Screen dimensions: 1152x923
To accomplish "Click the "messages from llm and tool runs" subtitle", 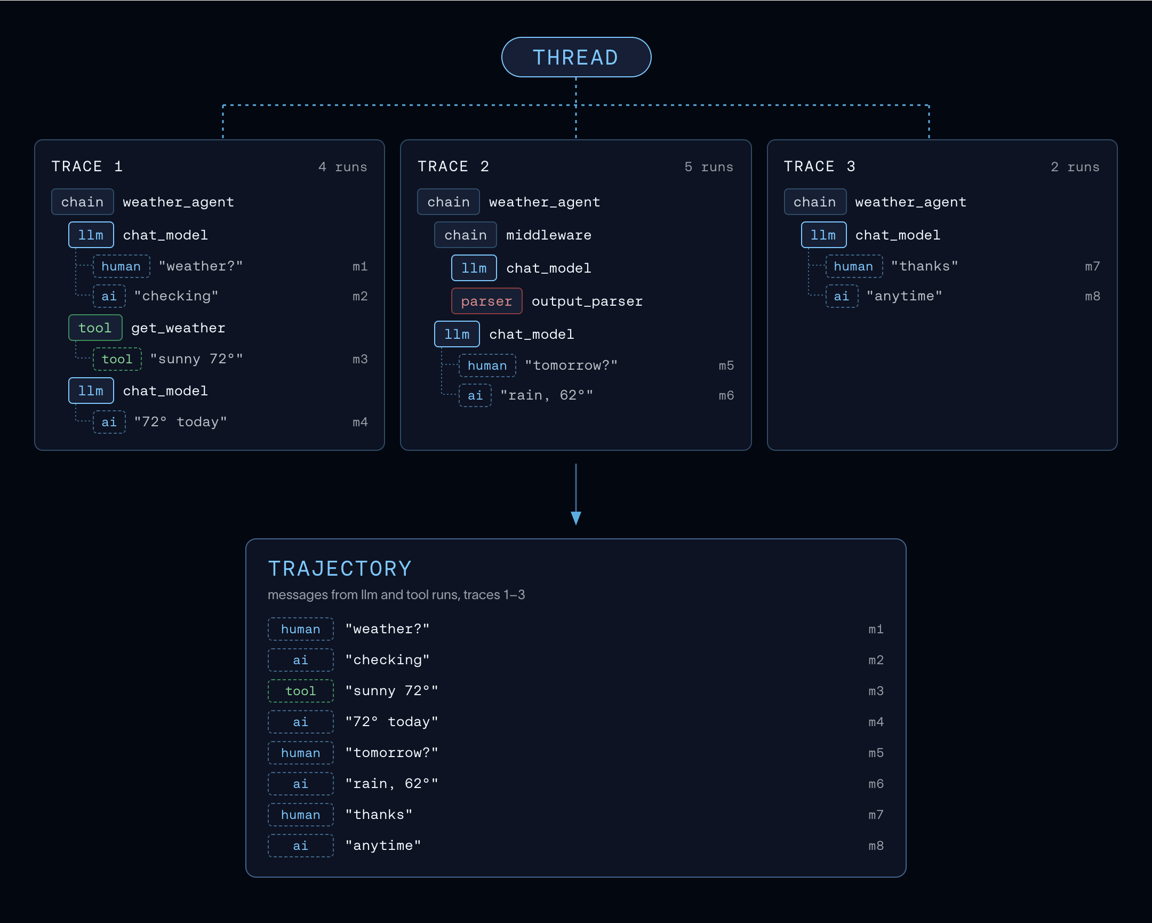I will [396, 595].
